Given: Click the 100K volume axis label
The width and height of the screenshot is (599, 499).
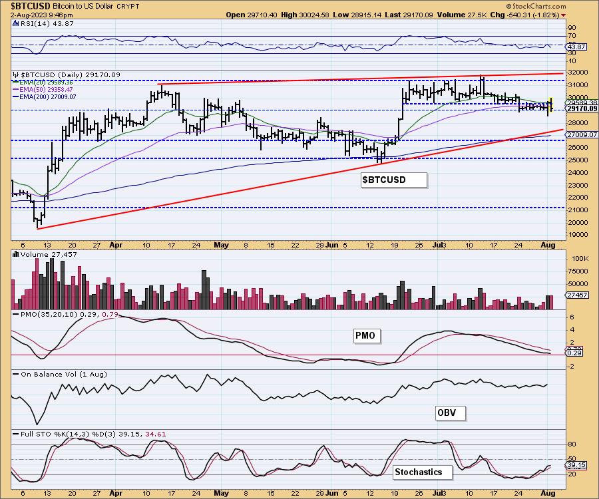Looking at the screenshot, I should coord(580,258).
